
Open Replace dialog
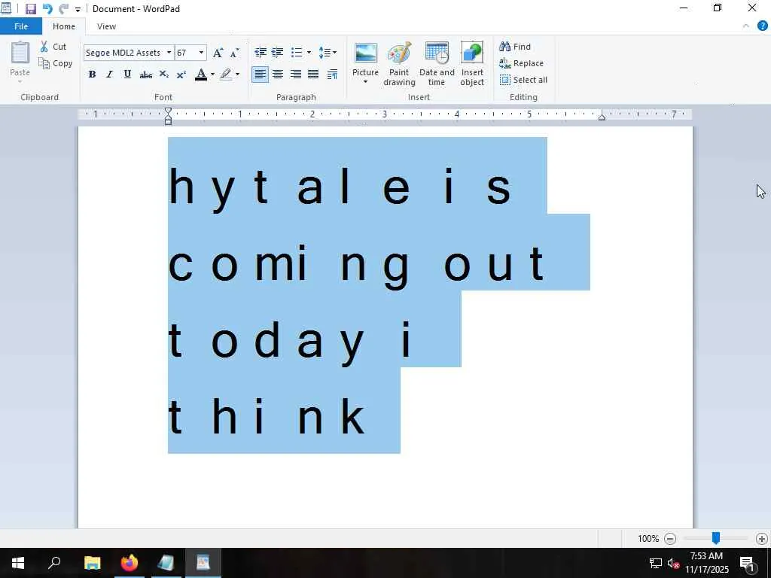coord(521,63)
